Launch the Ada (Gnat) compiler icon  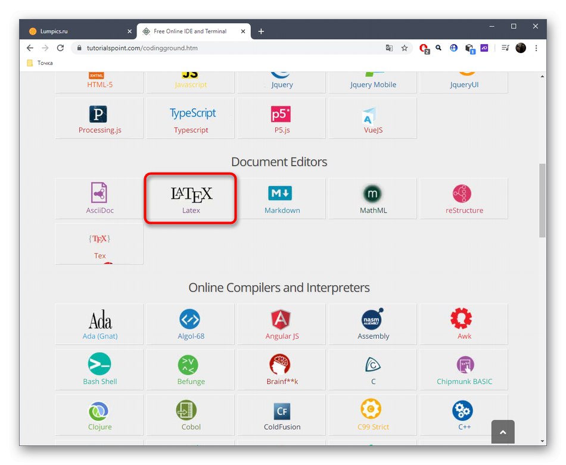coord(100,319)
